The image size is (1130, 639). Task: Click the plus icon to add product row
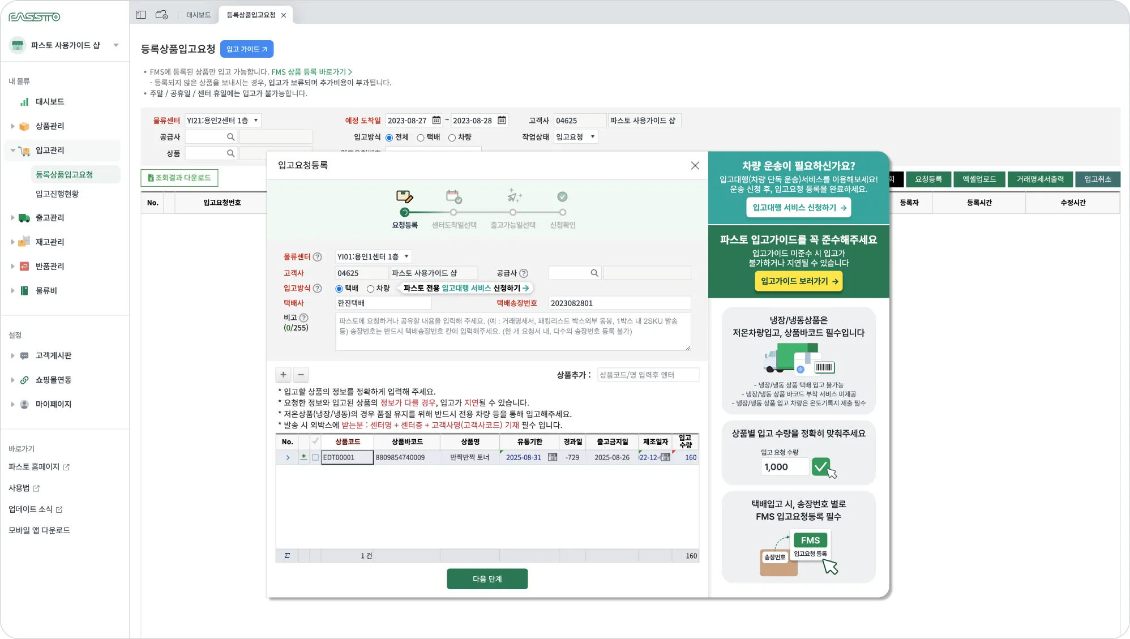click(x=284, y=374)
